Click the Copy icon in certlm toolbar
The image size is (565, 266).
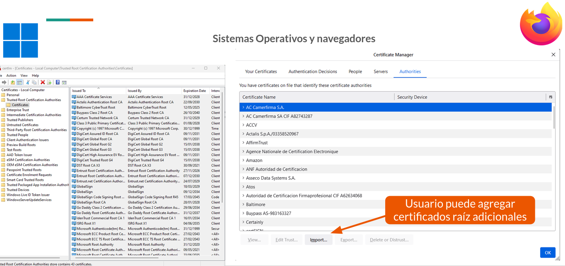[x=34, y=82]
